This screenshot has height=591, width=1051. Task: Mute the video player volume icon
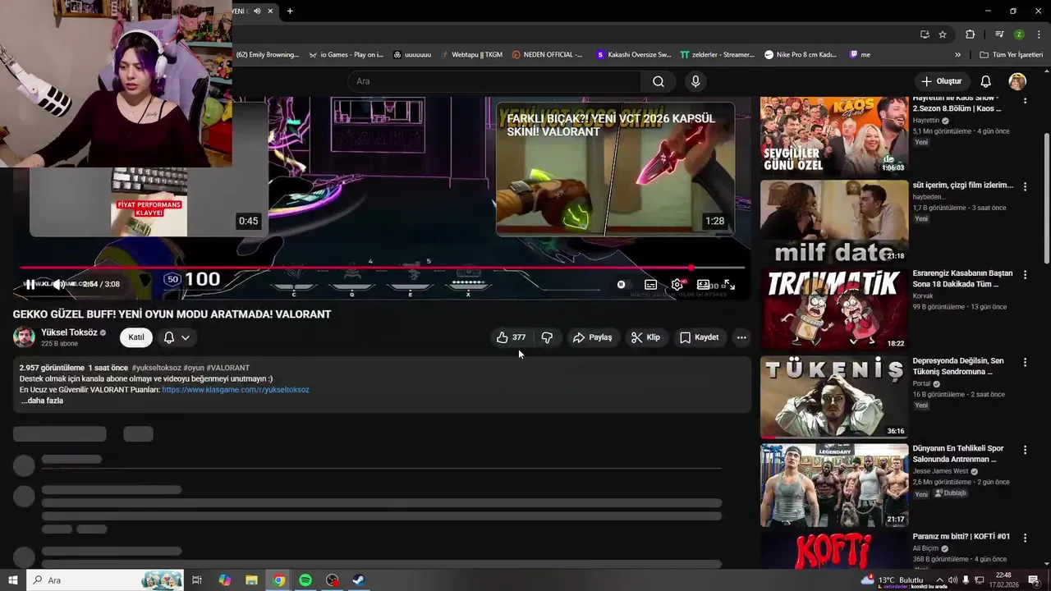(58, 285)
